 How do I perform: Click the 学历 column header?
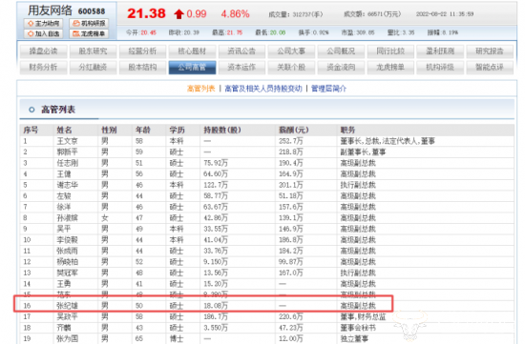pyautogui.click(x=178, y=130)
